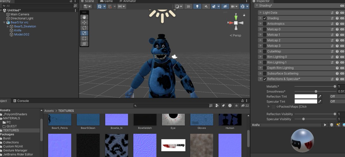The height and width of the screenshot is (157, 345).
Task: Switch to the Scene tab
Action: point(87,1)
